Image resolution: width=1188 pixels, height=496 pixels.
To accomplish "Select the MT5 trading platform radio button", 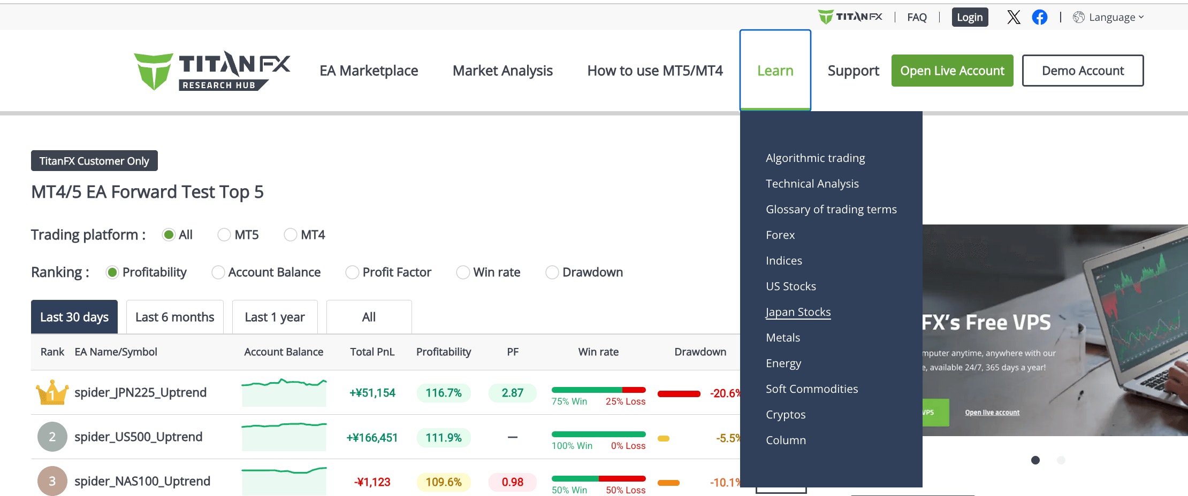I will click(x=224, y=235).
